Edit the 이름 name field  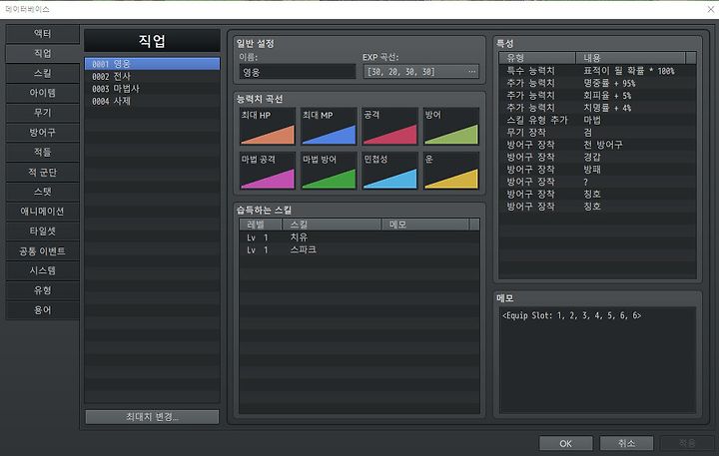[298, 72]
